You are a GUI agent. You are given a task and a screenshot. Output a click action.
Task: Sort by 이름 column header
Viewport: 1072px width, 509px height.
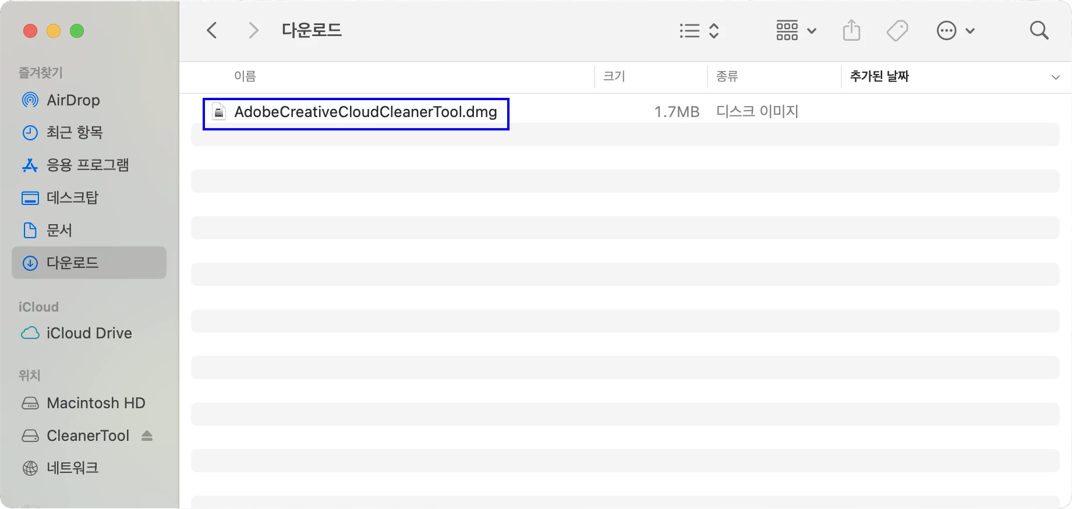tap(245, 76)
